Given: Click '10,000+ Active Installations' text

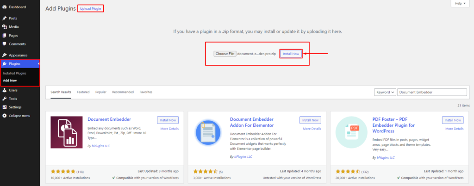Looking at the screenshot, I should click(70, 178).
